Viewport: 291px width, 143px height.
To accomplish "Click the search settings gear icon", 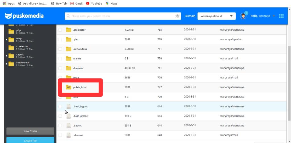I will tap(178, 16).
